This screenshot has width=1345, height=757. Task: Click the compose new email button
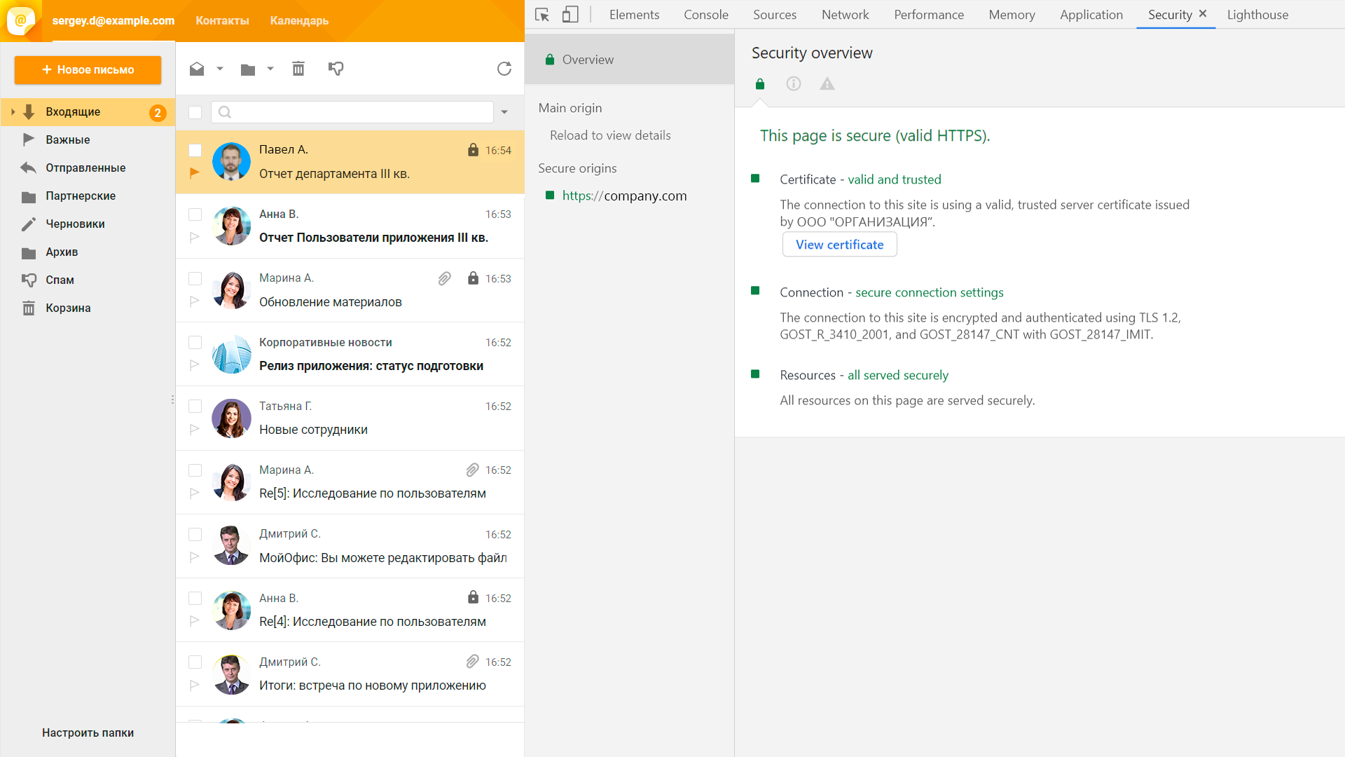point(88,69)
